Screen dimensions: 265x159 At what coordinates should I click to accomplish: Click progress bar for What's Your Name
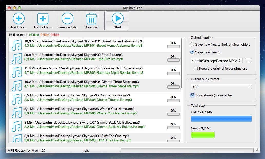click(173, 114)
